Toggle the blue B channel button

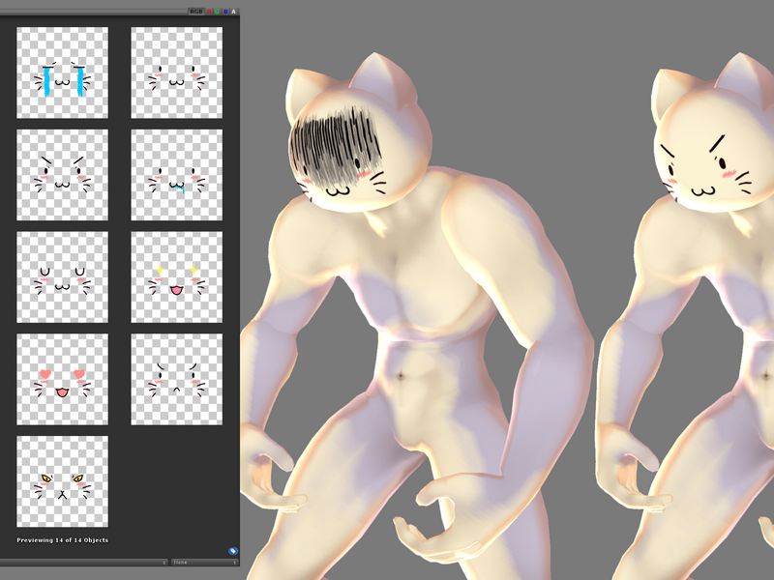coord(225,12)
